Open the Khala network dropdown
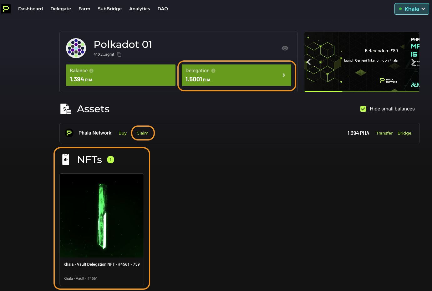This screenshot has height=291, width=432. (412, 9)
